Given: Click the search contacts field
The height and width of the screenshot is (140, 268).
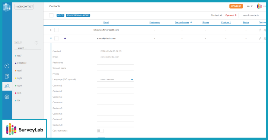Looking at the screenshot, I should point(253,15).
